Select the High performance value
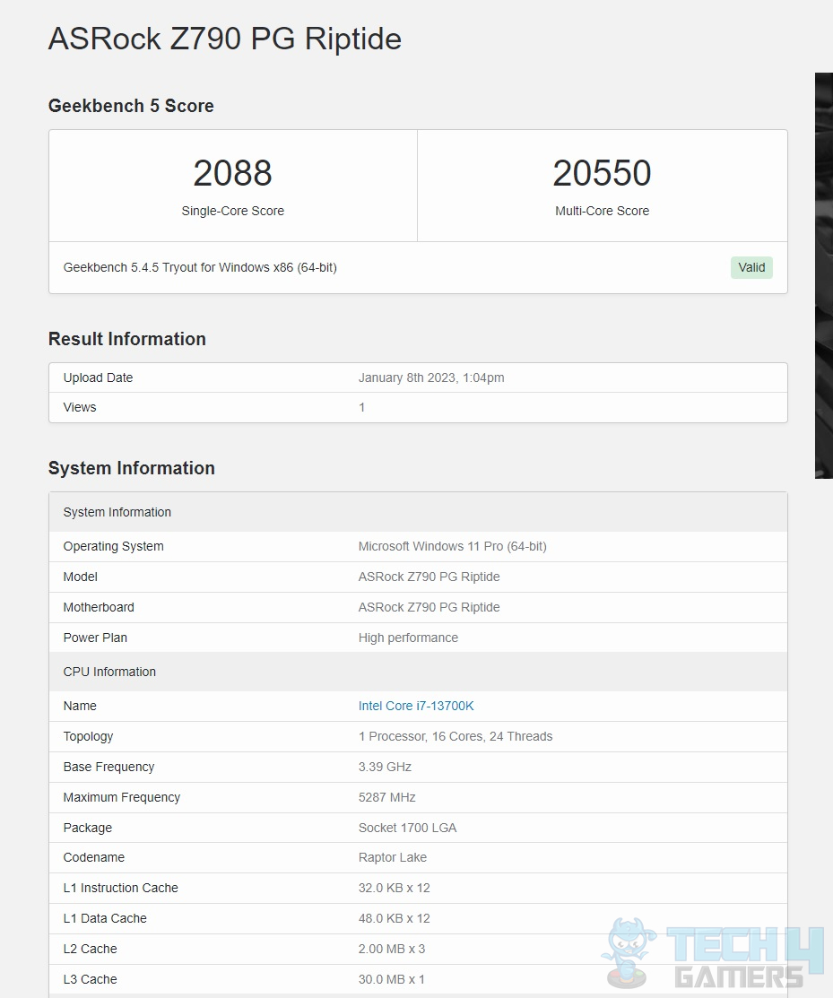Image resolution: width=833 pixels, height=998 pixels. (x=408, y=638)
